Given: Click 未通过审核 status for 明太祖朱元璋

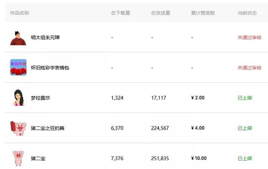Looking at the screenshot, I should click(250, 37).
